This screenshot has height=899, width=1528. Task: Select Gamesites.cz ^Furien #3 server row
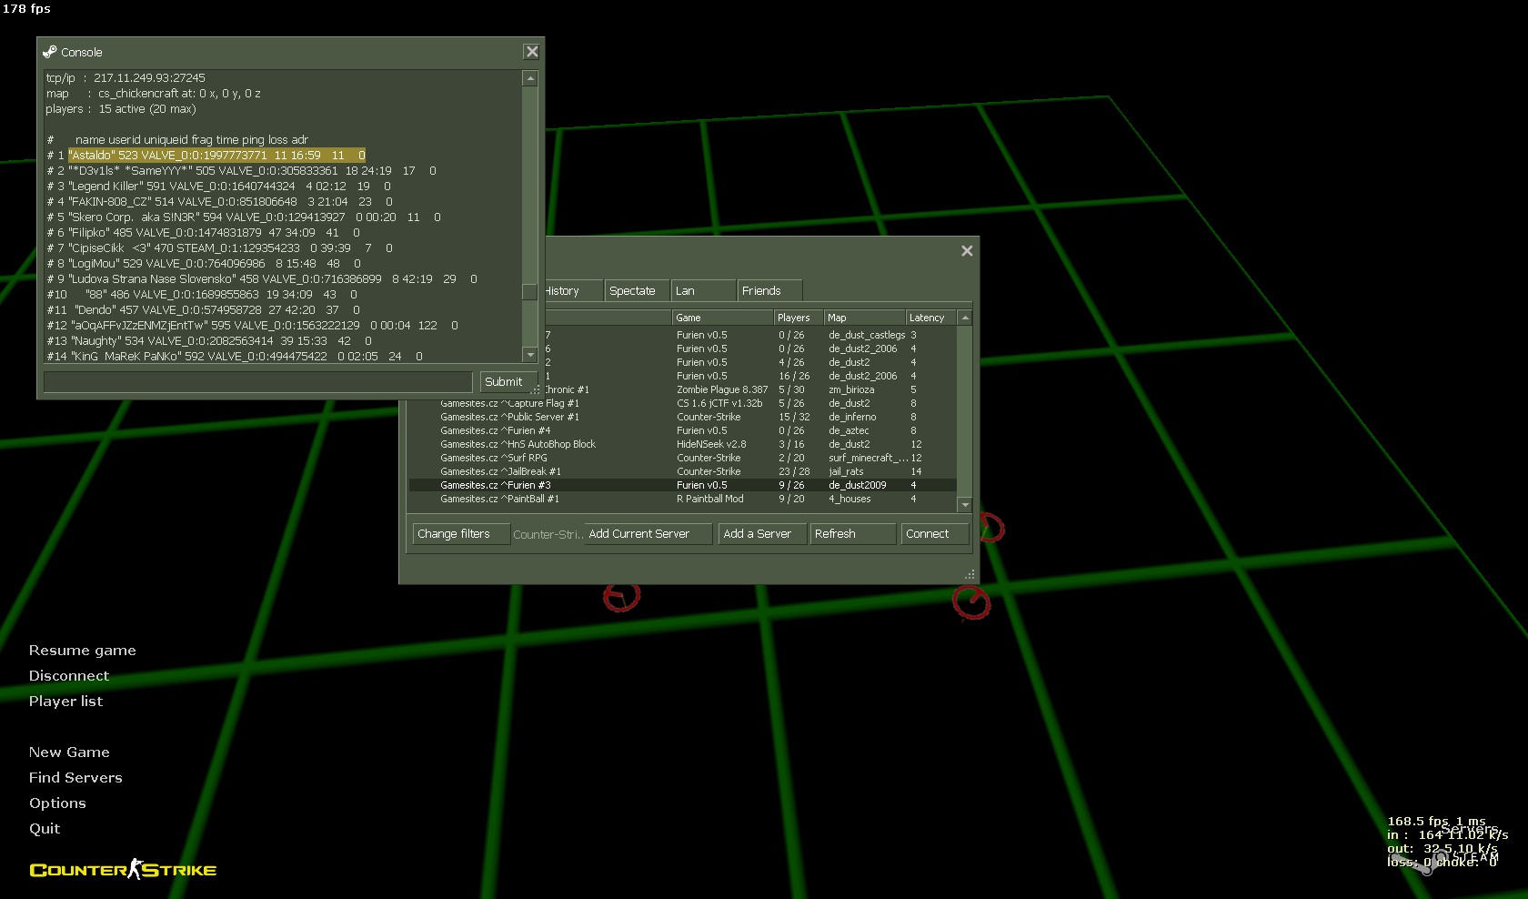click(682, 485)
